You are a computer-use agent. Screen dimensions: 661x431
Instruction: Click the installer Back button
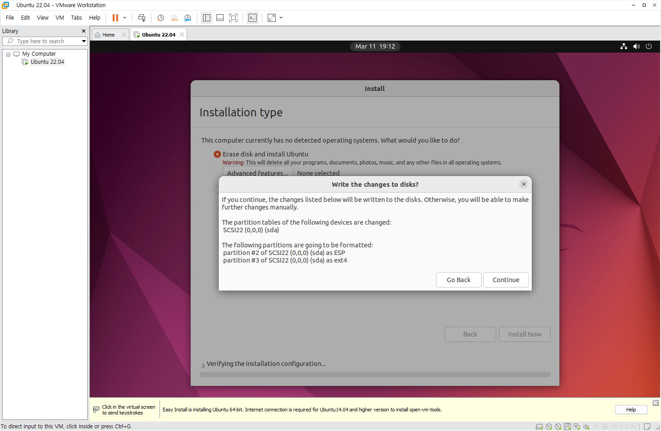pos(470,334)
